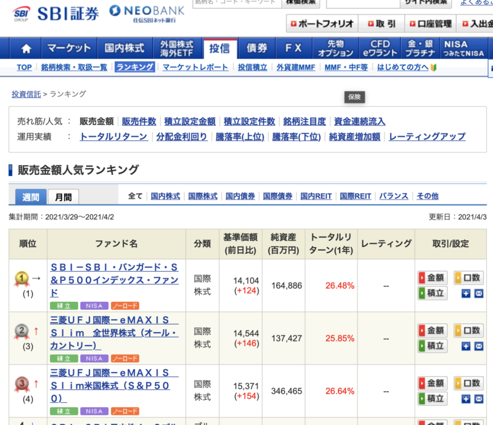Open マーケット in main navigation
Screen dimensions: 493x425
(69, 49)
